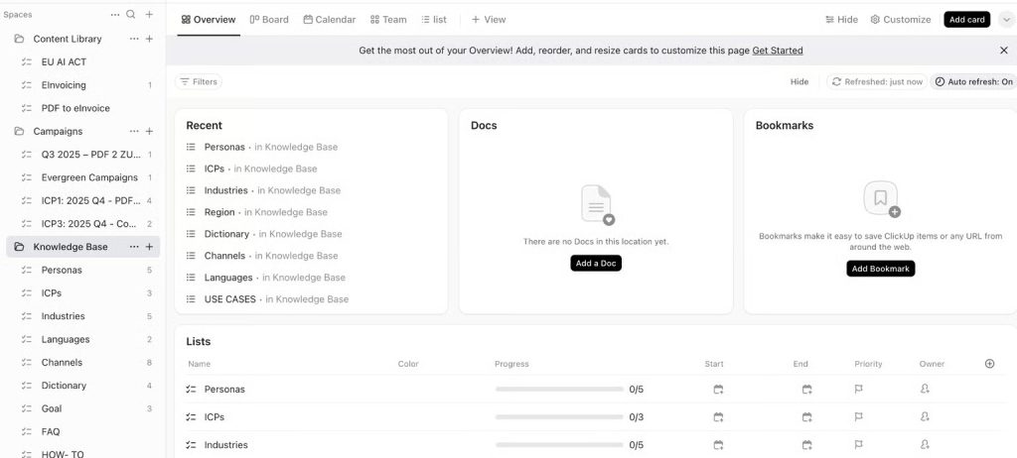Click the end date calendar icon for ICPs

point(806,417)
